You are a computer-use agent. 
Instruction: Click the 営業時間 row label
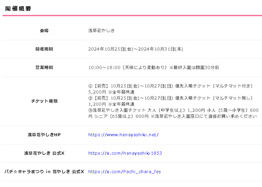tap(44, 67)
